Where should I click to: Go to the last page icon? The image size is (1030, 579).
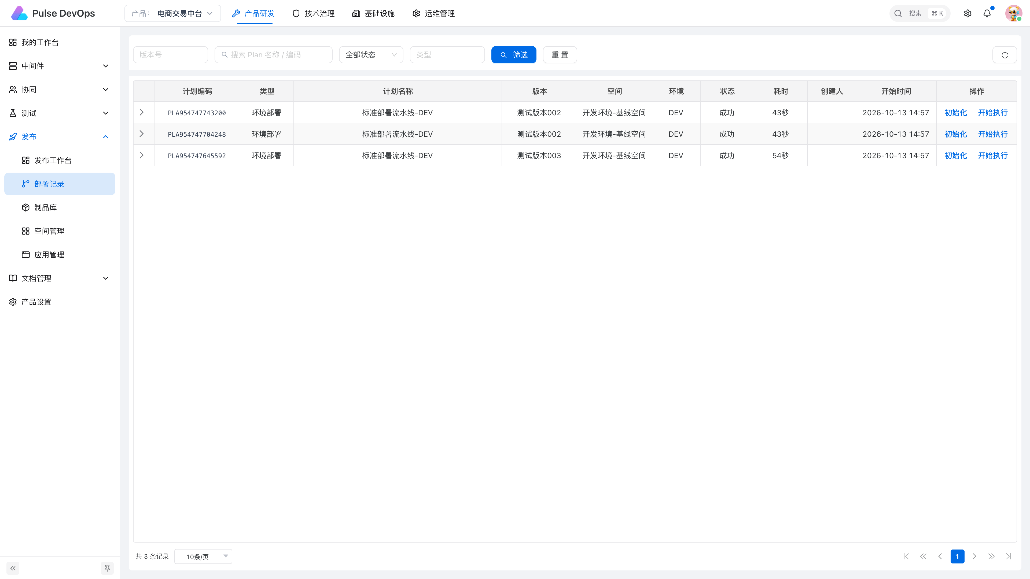(x=1009, y=556)
